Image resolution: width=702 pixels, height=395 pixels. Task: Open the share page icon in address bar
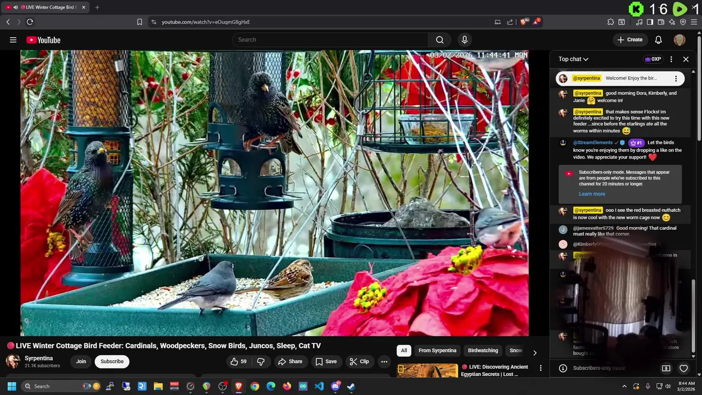(x=510, y=22)
